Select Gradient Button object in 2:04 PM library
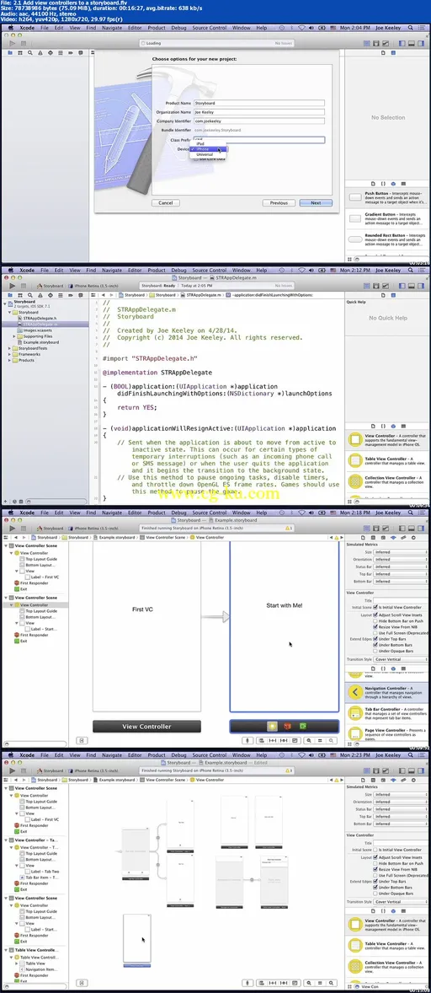The height and width of the screenshot is (993, 431). [386, 217]
